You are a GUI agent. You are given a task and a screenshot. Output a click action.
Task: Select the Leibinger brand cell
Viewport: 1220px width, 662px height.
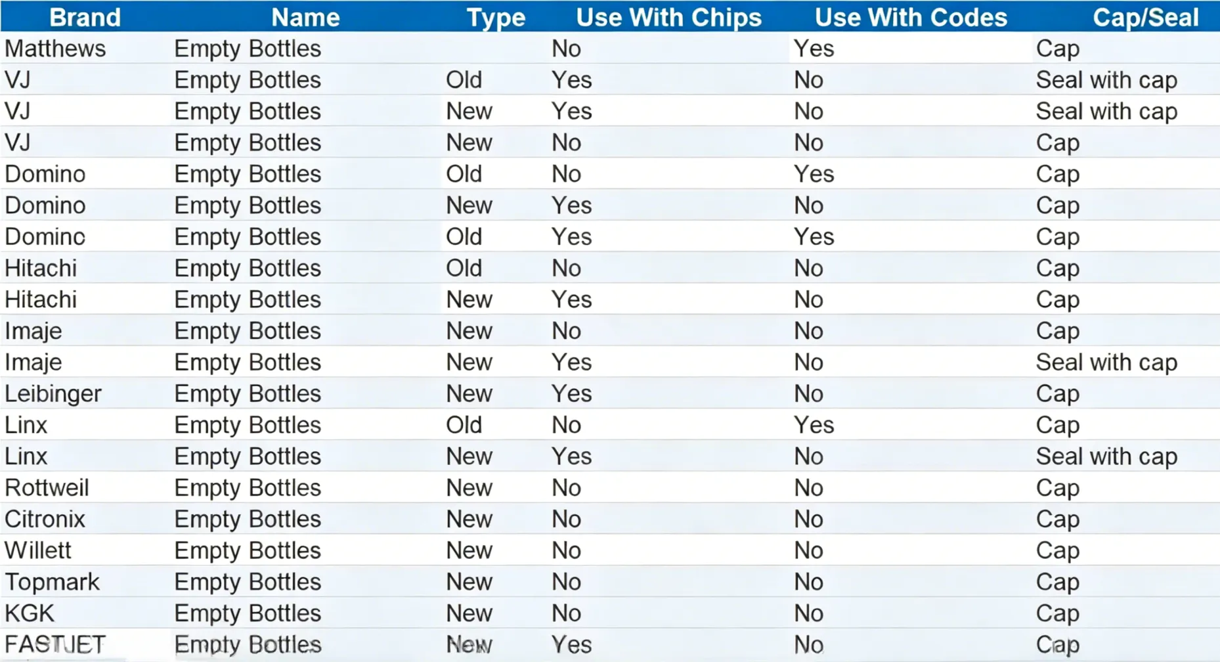53,394
